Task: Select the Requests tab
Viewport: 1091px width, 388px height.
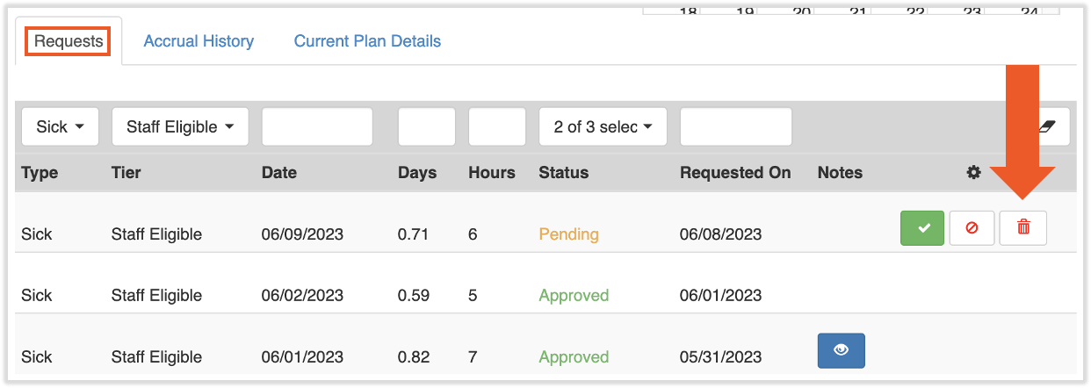Action: coord(69,41)
